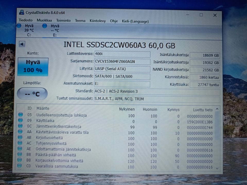Click power on count 1860 kertaa

pos(205,78)
